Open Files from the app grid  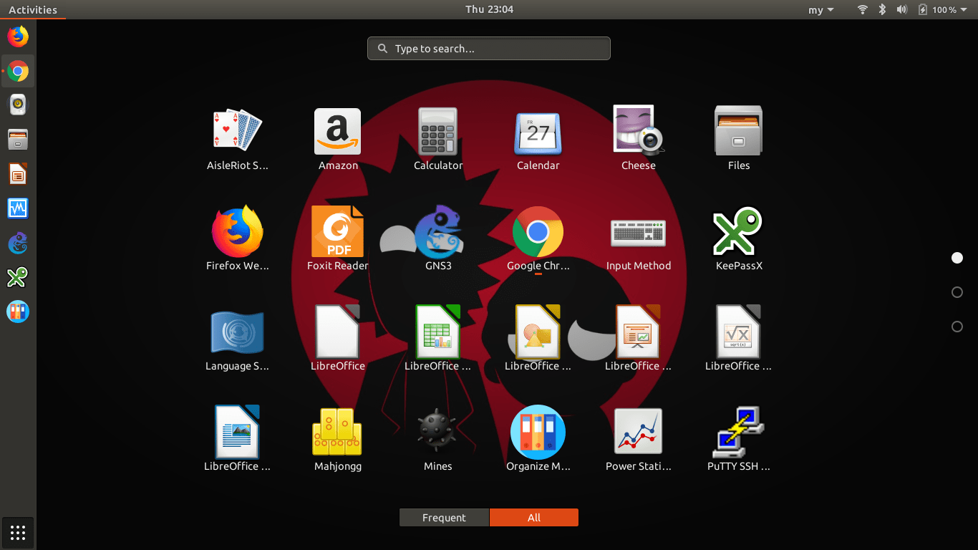[x=739, y=132]
